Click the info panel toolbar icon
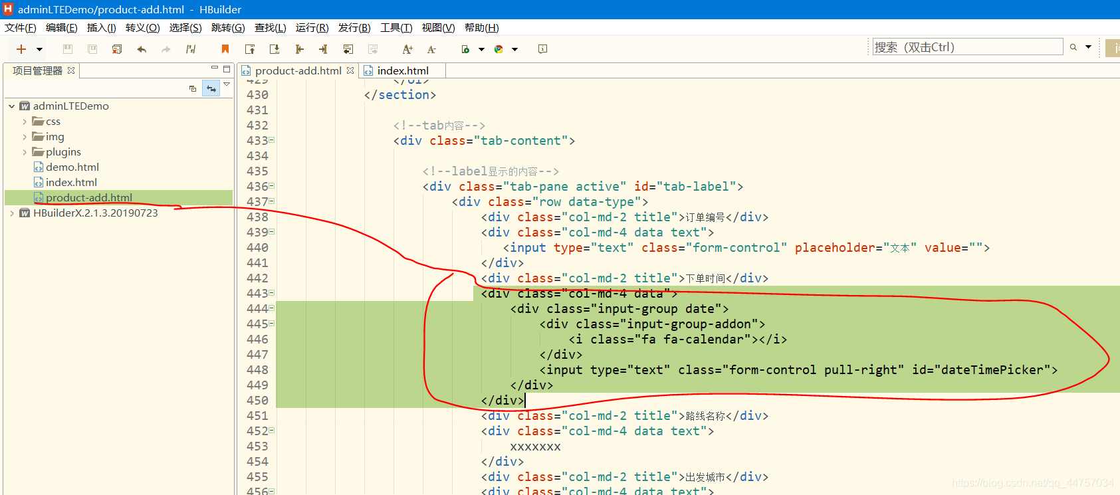 click(542, 49)
